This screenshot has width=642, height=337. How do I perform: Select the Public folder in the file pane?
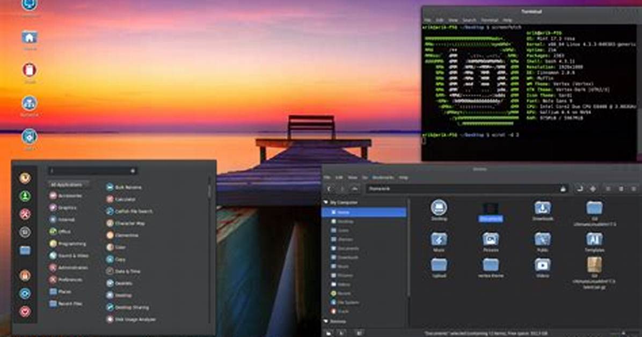pos(543,241)
